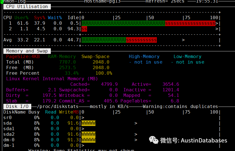
Task: Select the sda disk row name
Action: coord(8,123)
